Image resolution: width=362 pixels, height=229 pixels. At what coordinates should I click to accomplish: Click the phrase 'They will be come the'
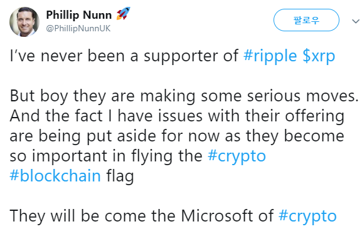pos(93,216)
